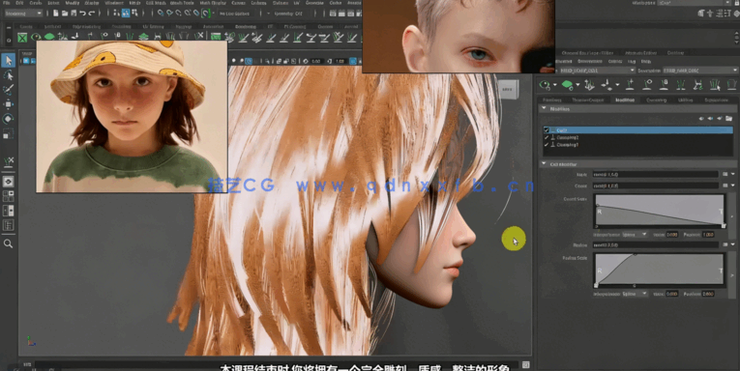Open the Radius Scale Interpolation dropdown
The width and height of the screenshot is (740, 371).
tap(635, 293)
